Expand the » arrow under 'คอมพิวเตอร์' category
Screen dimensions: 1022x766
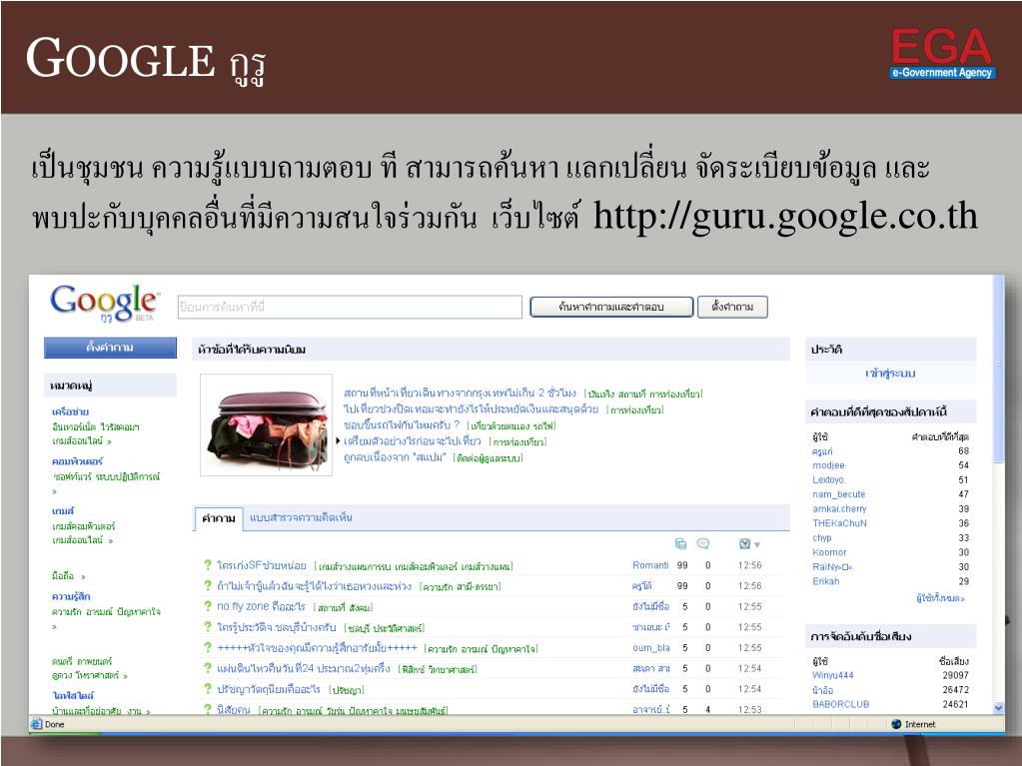55,491
